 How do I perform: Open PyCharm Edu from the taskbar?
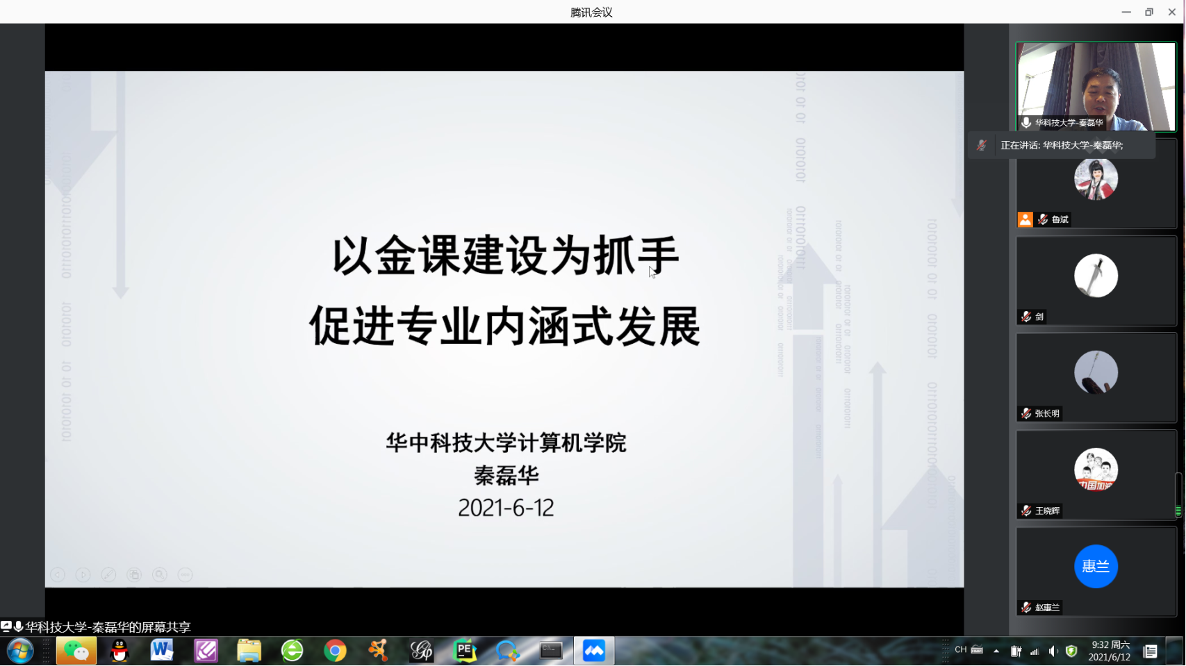tap(465, 651)
